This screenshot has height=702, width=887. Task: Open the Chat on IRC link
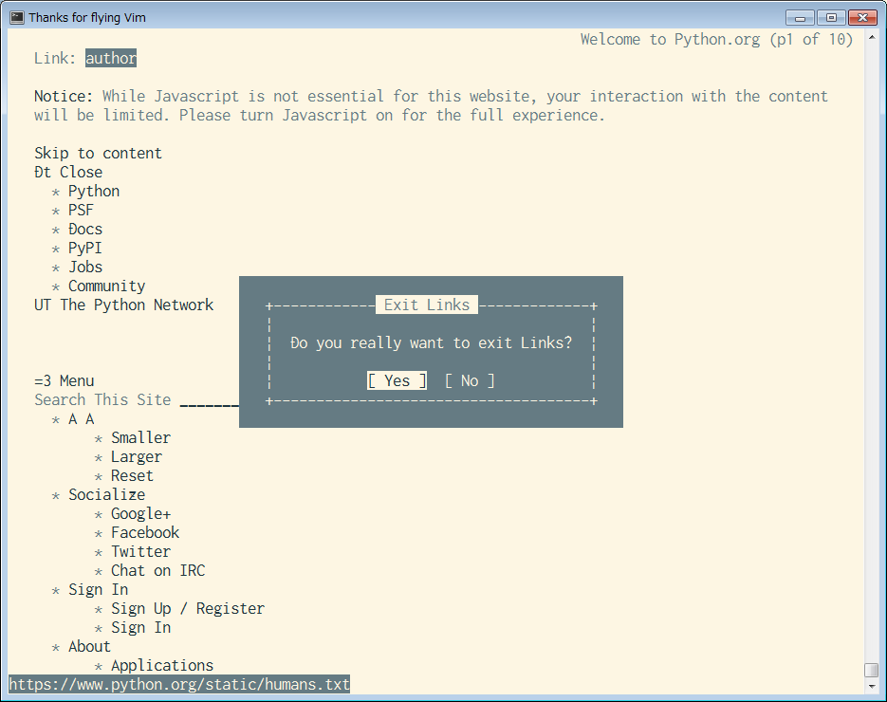tap(157, 570)
